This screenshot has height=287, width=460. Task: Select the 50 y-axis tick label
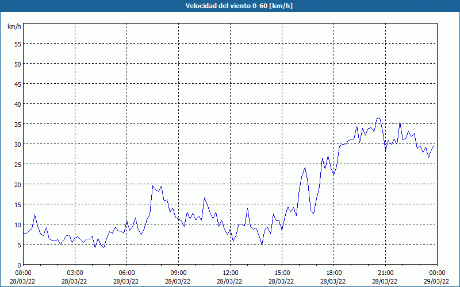click(18, 64)
